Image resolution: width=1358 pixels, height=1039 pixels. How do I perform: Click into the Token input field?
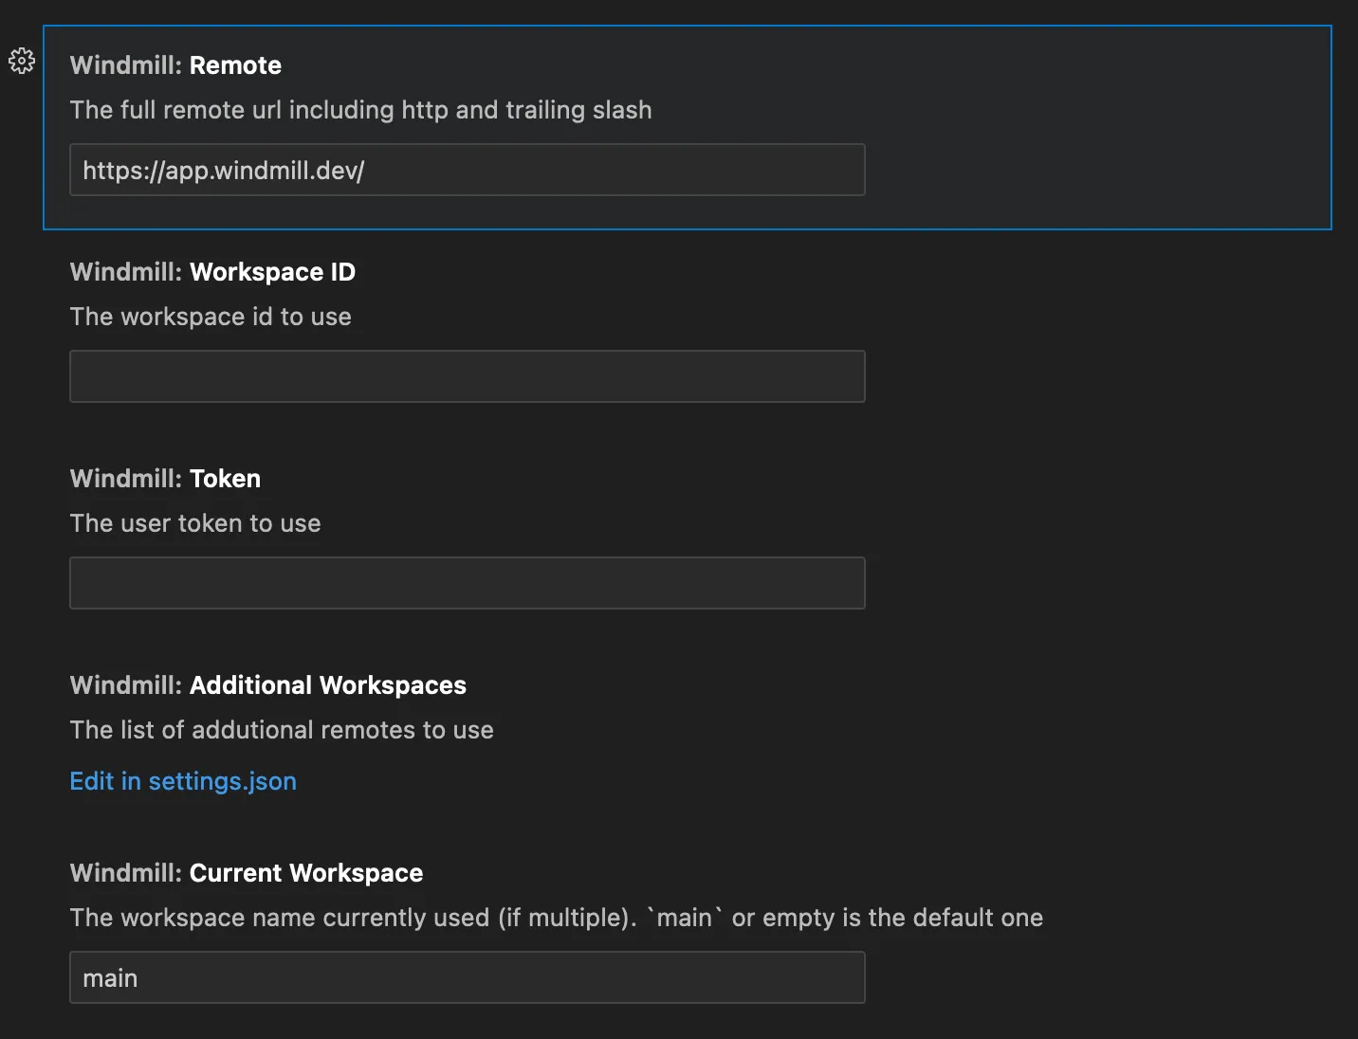(467, 583)
